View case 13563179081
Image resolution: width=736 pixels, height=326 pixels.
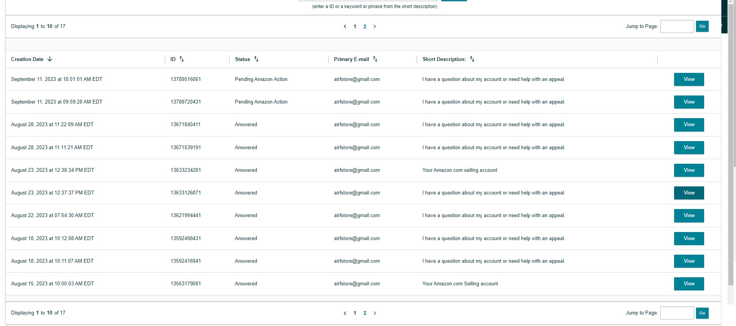689,284
